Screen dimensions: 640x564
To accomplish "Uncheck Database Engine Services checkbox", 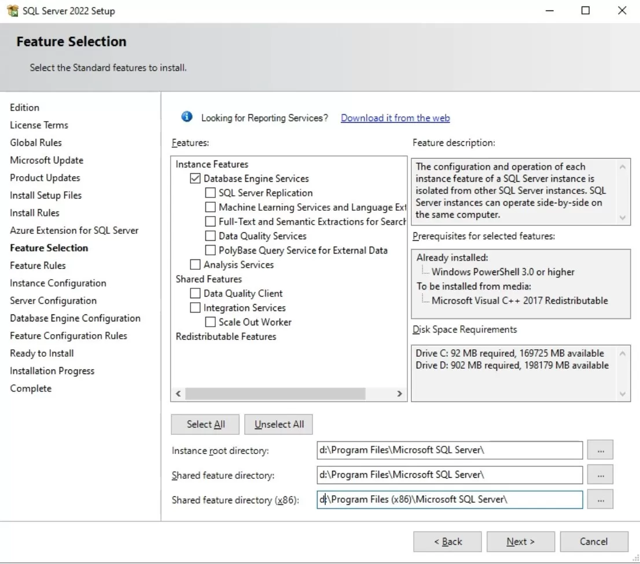I will click(195, 178).
